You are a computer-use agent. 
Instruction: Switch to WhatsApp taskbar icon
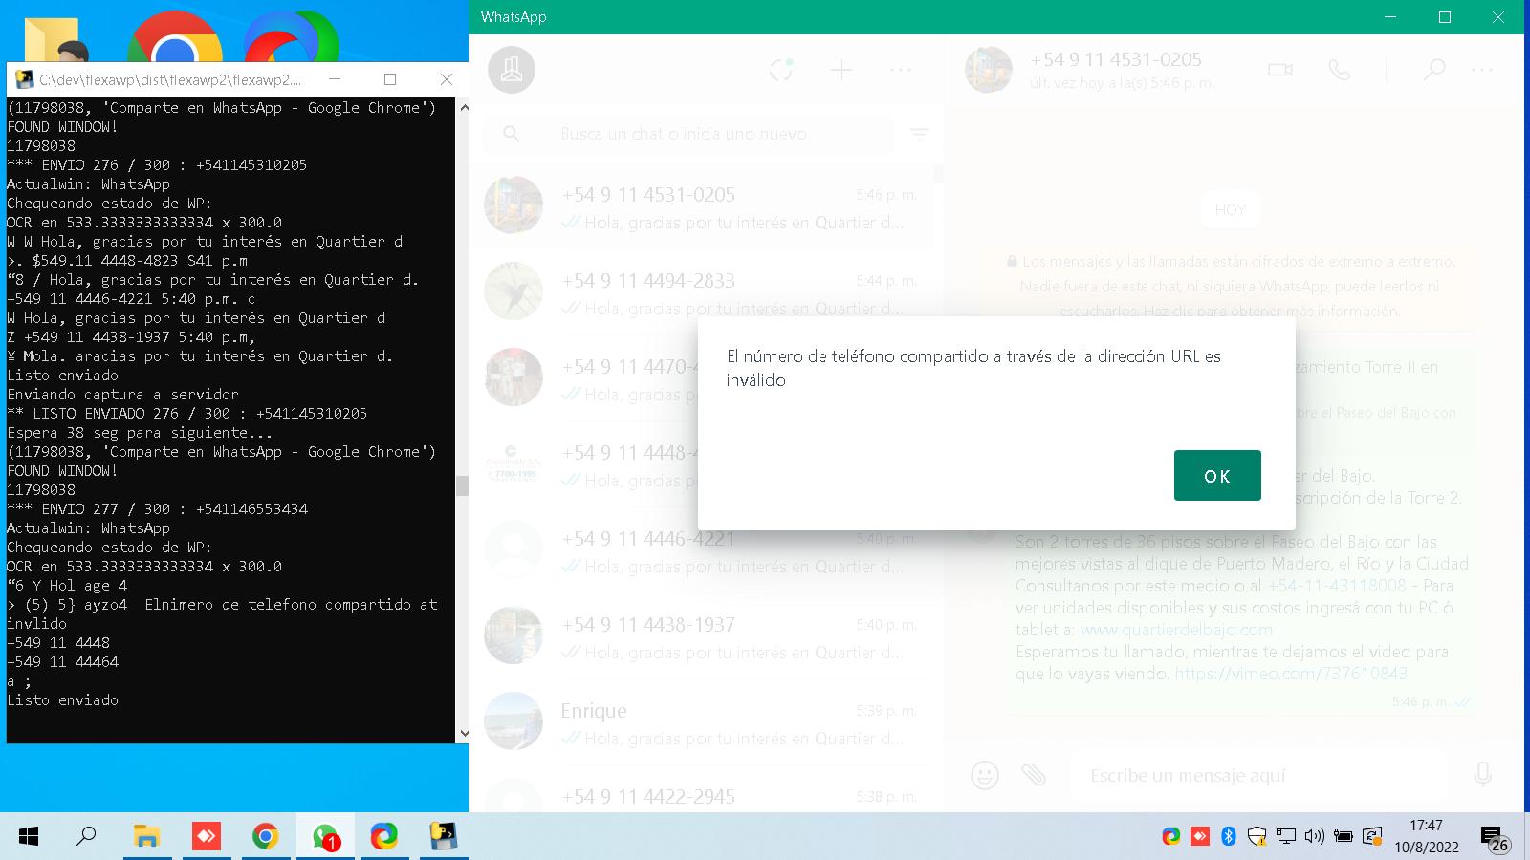pyautogui.click(x=325, y=837)
